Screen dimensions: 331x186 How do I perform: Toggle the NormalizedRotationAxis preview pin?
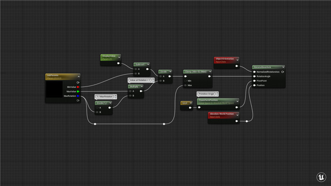tap(282, 72)
